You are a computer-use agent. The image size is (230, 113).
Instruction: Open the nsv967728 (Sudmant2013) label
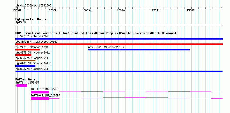click(x=106, y=47)
